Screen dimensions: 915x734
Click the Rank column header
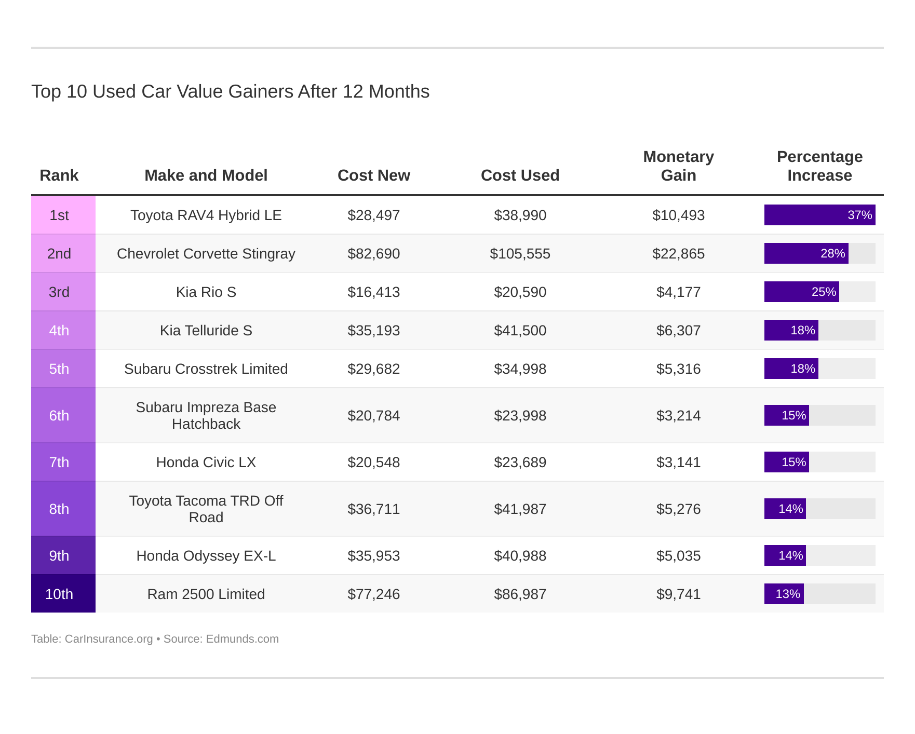coord(59,175)
